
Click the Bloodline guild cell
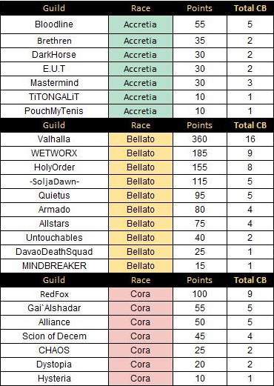click(x=54, y=24)
